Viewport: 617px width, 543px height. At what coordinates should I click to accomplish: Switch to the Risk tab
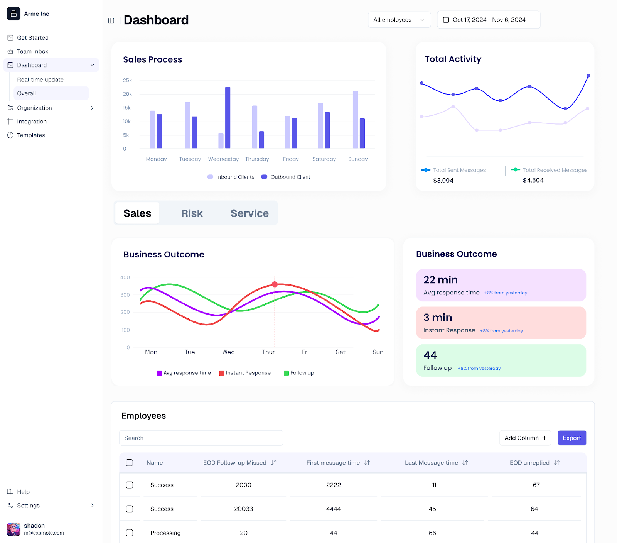(x=192, y=213)
